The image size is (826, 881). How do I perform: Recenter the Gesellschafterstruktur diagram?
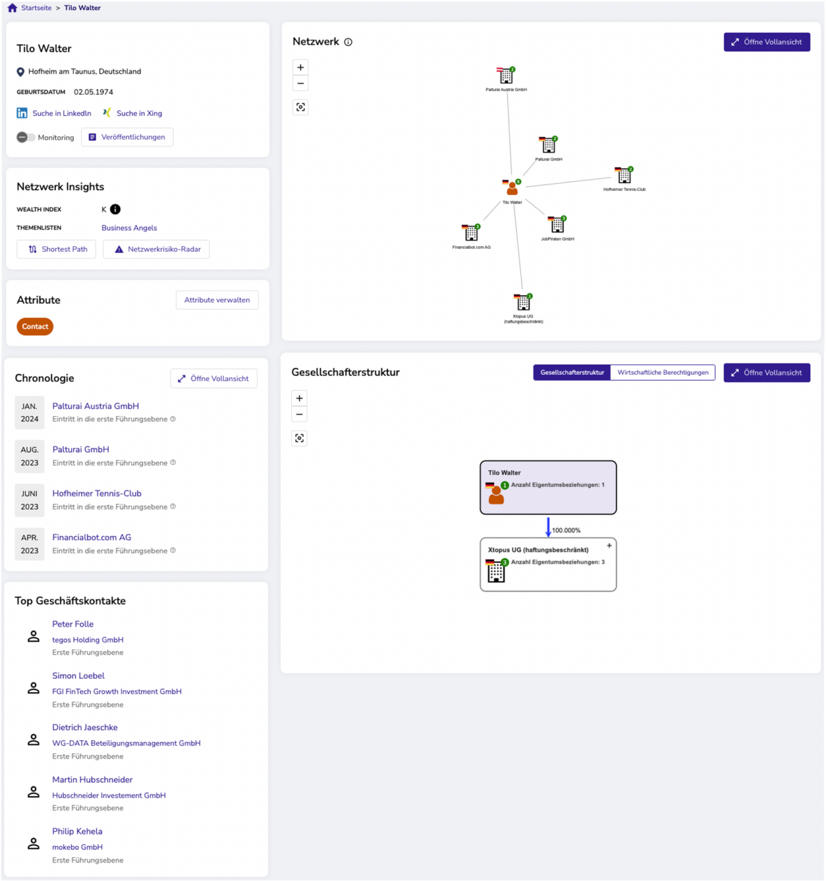click(299, 438)
